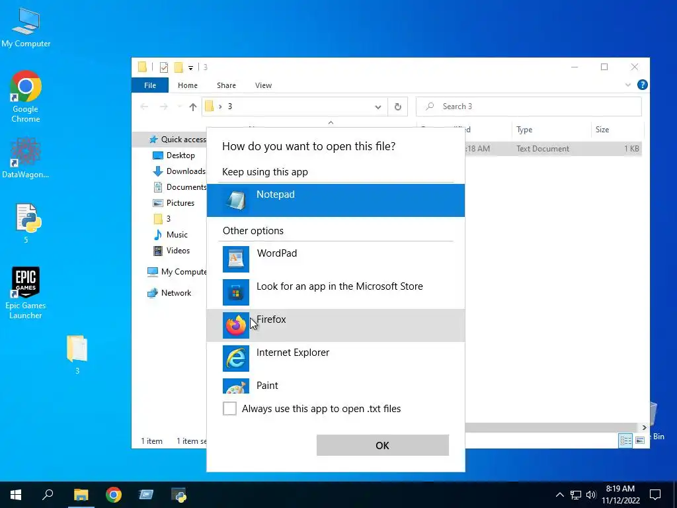The height and width of the screenshot is (508, 677).
Task: Open the notification center icon
Action: click(x=655, y=495)
